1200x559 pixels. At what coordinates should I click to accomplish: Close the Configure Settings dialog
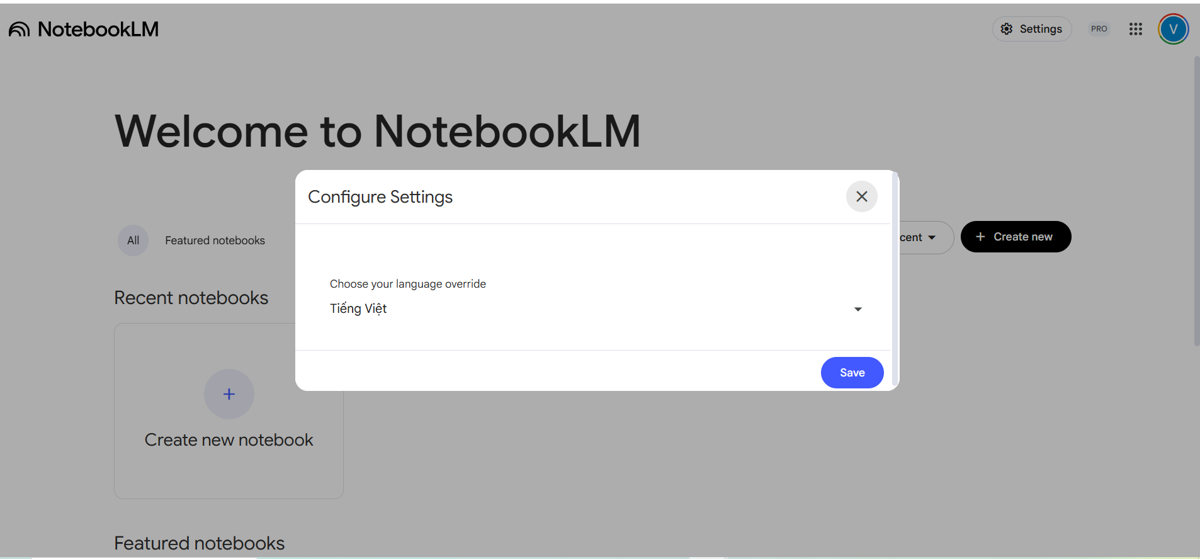point(861,196)
